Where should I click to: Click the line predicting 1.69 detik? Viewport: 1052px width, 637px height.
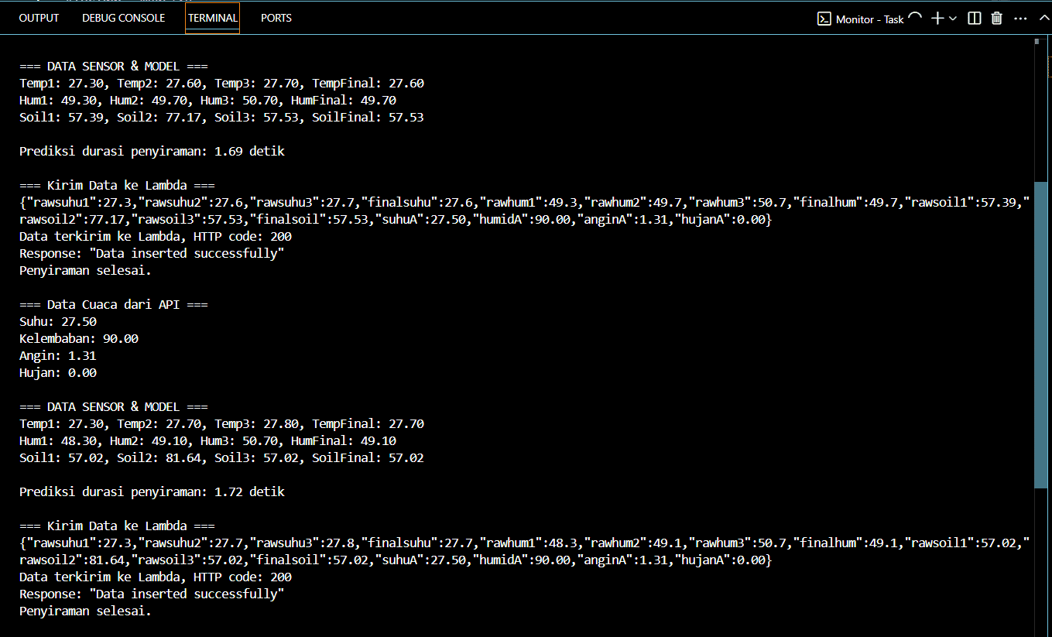point(152,152)
